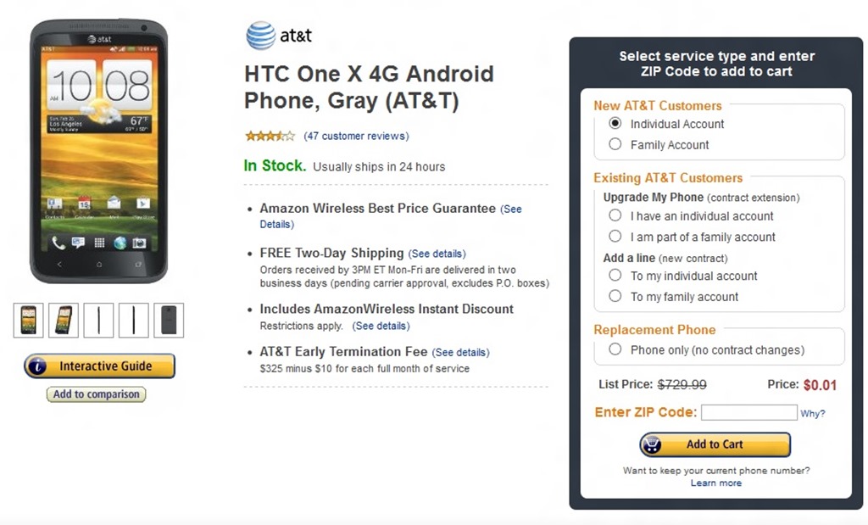Image resolution: width=868 pixels, height=525 pixels.
Task: Select the Individual Account radio button
Action: [x=615, y=124]
